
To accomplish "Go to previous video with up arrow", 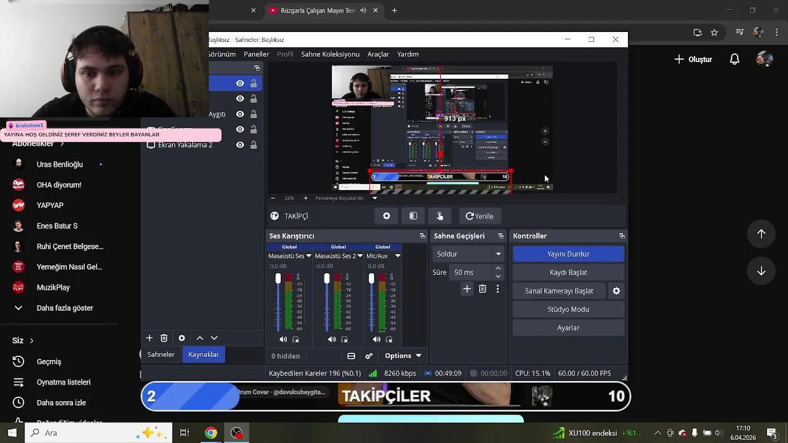I will click(762, 234).
